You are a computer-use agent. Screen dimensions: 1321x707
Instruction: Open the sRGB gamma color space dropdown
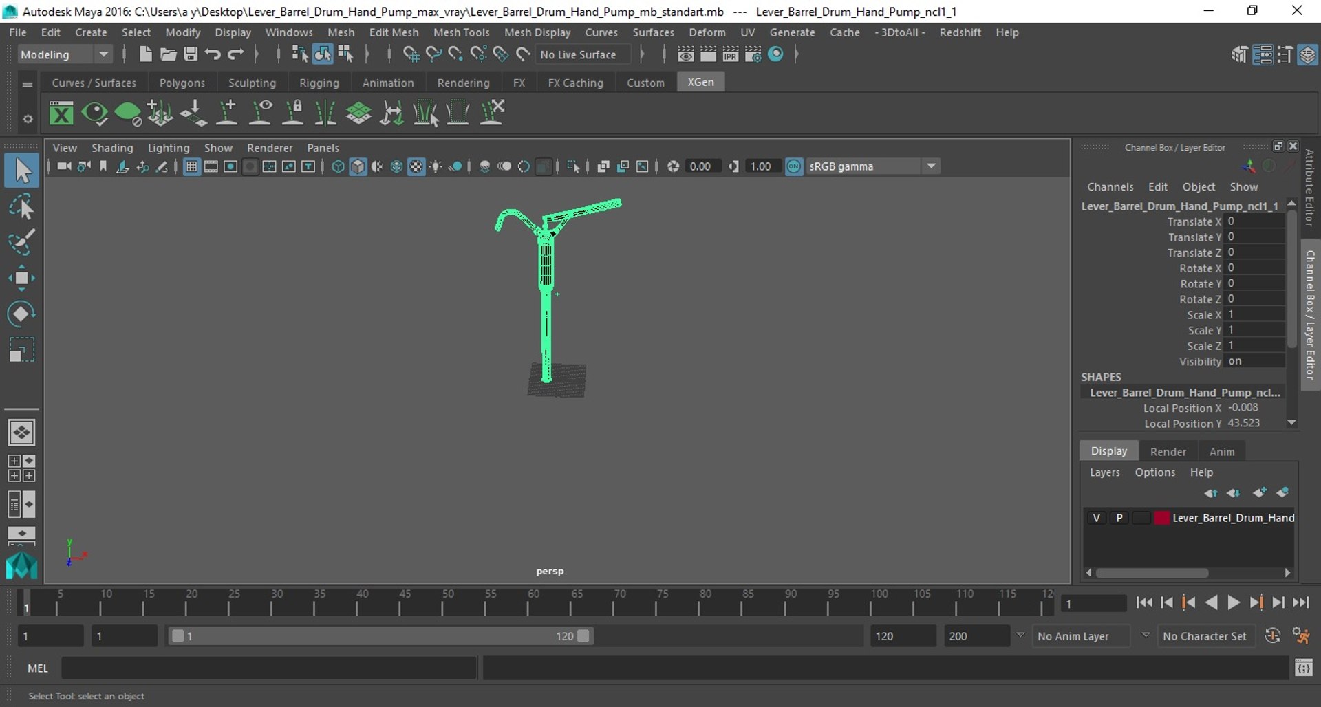click(872, 166)
